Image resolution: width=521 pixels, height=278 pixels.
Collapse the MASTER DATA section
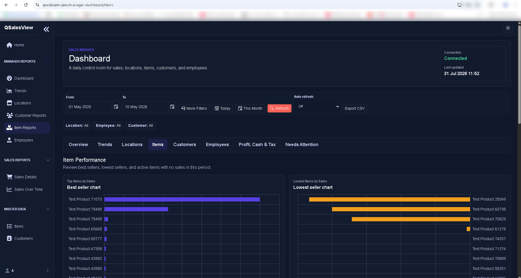tap(48, 209)
